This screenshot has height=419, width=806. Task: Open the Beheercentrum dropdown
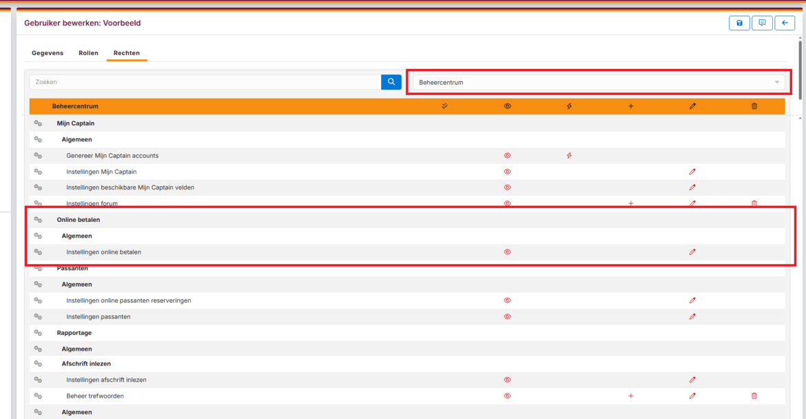[x=598, y=83]
